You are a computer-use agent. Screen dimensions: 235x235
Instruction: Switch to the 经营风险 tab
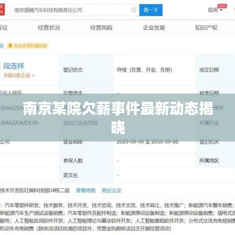(101, 28)
